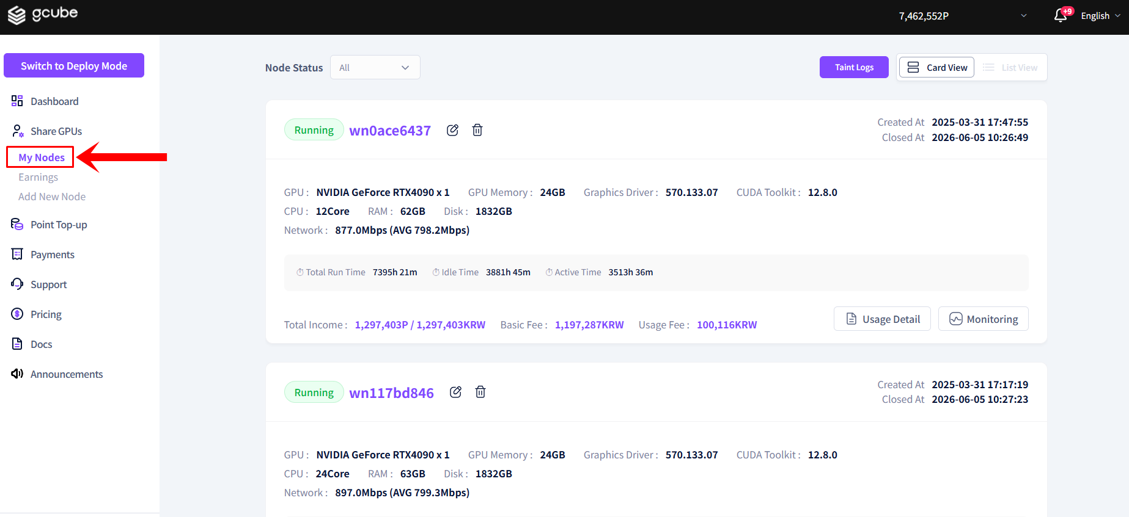The width and height of the screenshot is (1129, 517).
Task: Click trash icon next to wn117bd846
Action: [480, 392]
